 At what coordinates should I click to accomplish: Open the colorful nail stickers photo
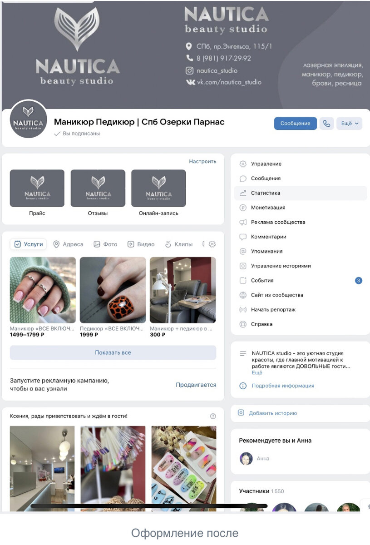[184, 468]
